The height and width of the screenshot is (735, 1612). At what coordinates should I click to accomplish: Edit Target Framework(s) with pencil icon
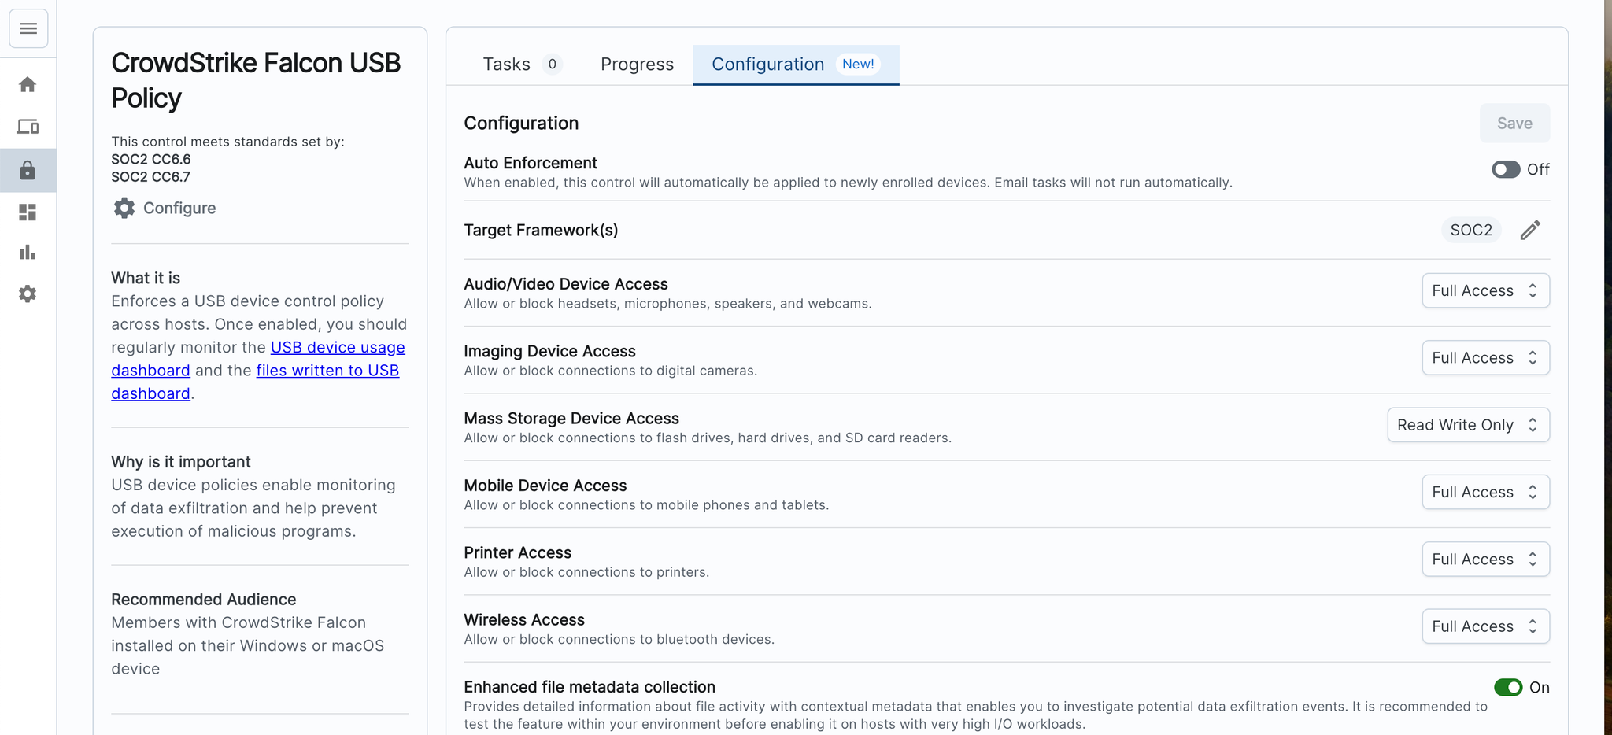tap(1529, 230)
